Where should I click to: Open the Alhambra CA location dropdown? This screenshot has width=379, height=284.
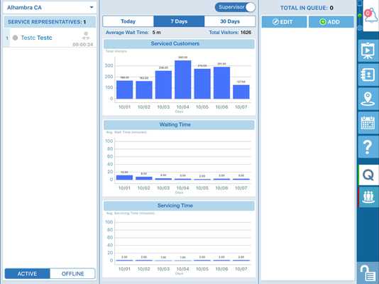50,8
